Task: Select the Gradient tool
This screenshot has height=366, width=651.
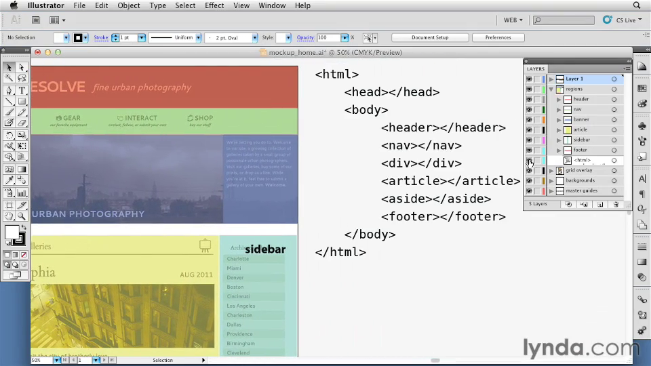Action: tap(22, 169)
